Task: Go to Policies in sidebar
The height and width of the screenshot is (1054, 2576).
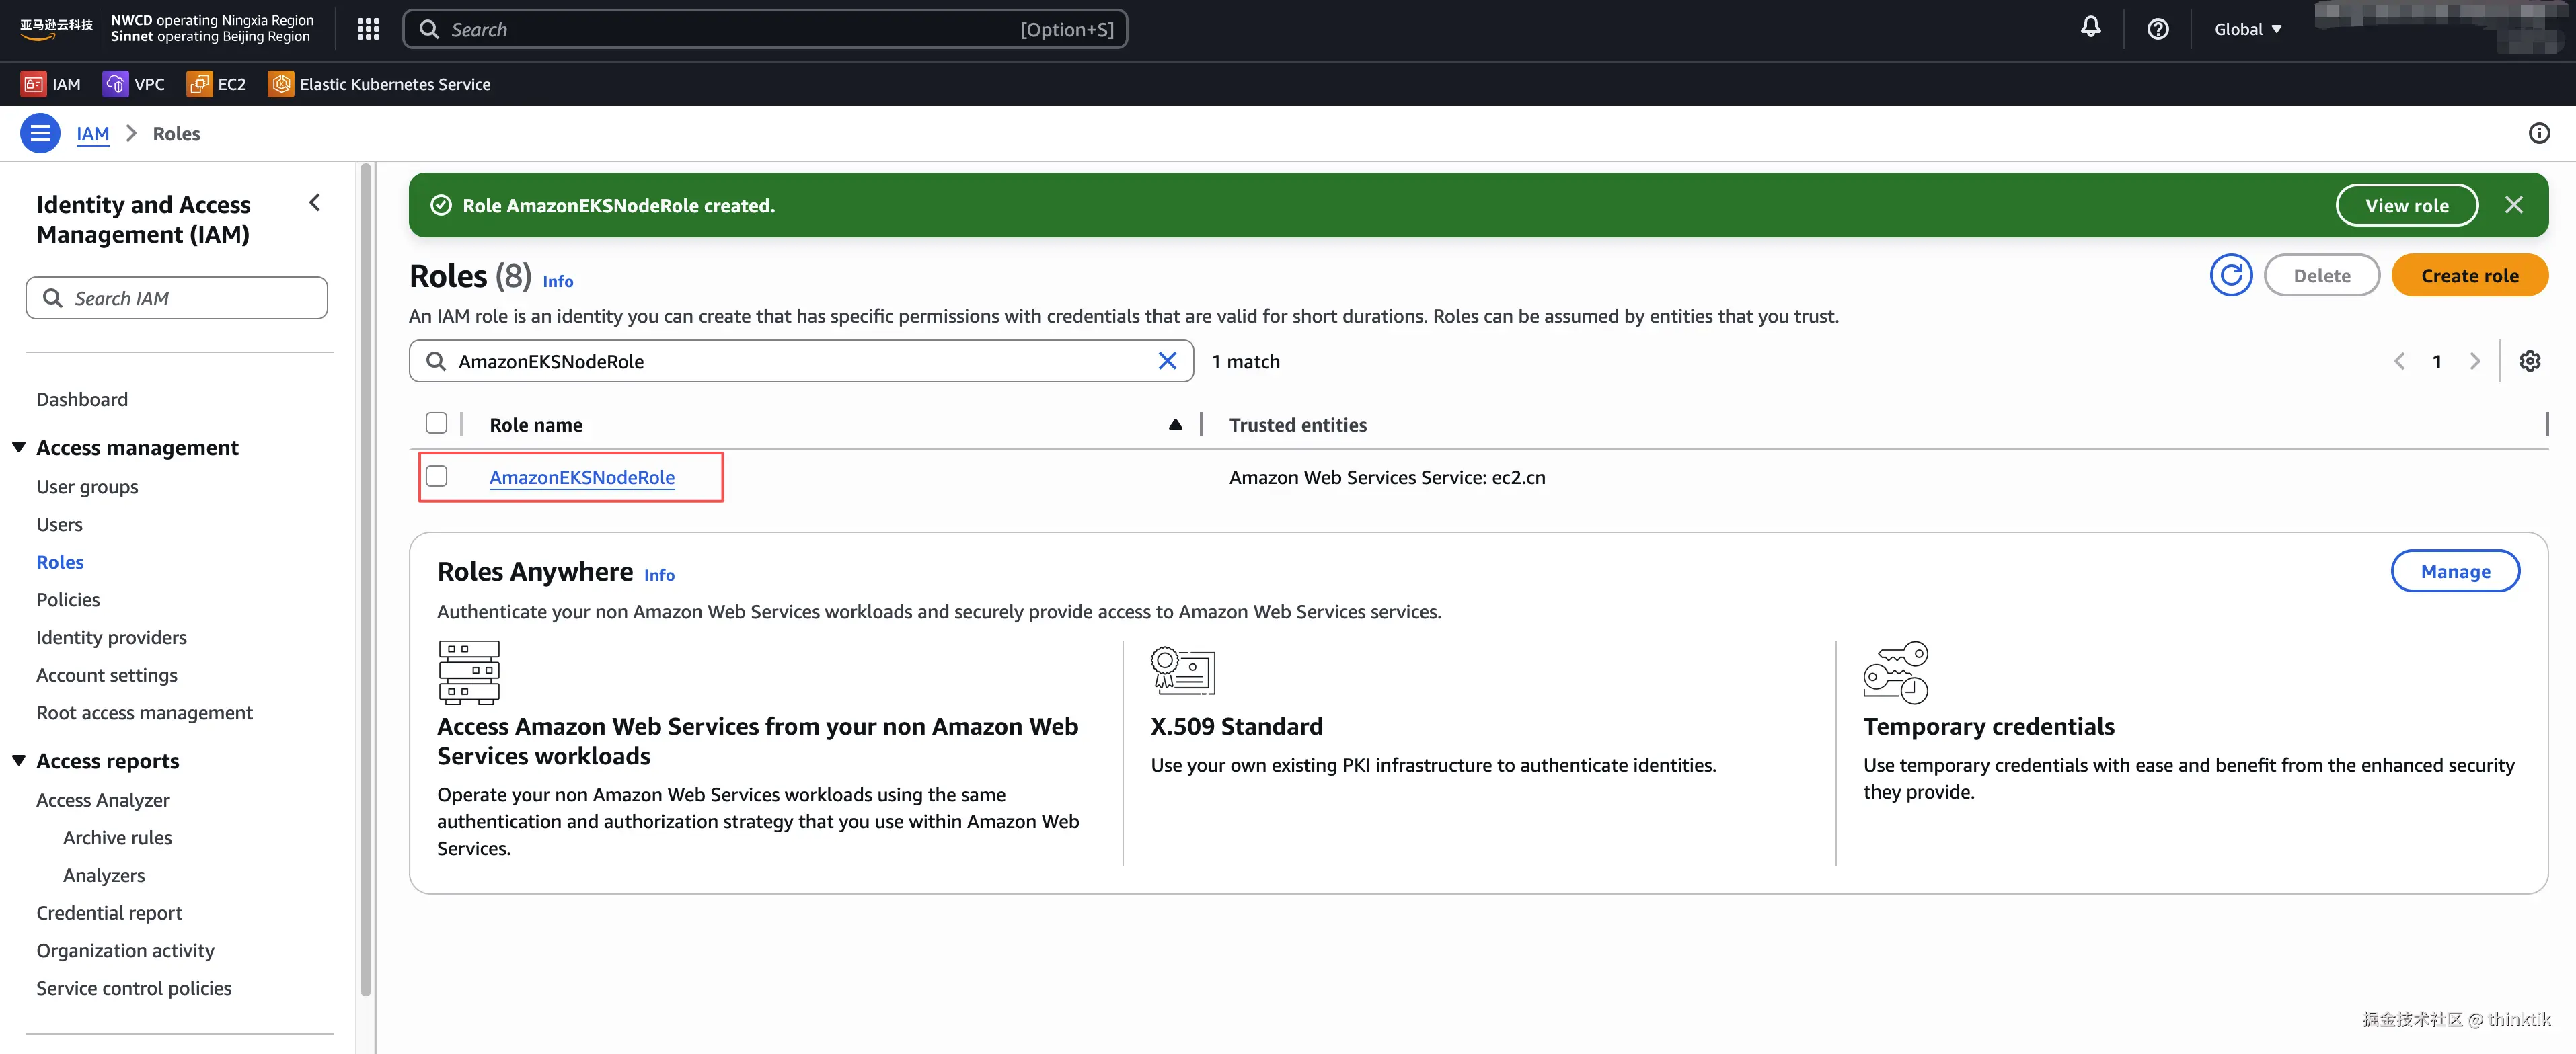Action: click(68, 600)
